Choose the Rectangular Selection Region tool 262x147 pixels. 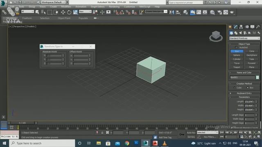click(x=50, y=12)
